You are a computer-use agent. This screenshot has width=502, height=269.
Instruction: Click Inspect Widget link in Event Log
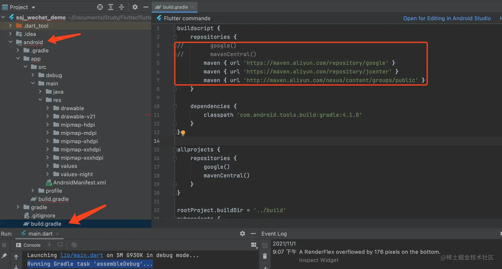(x=319, y=260)
